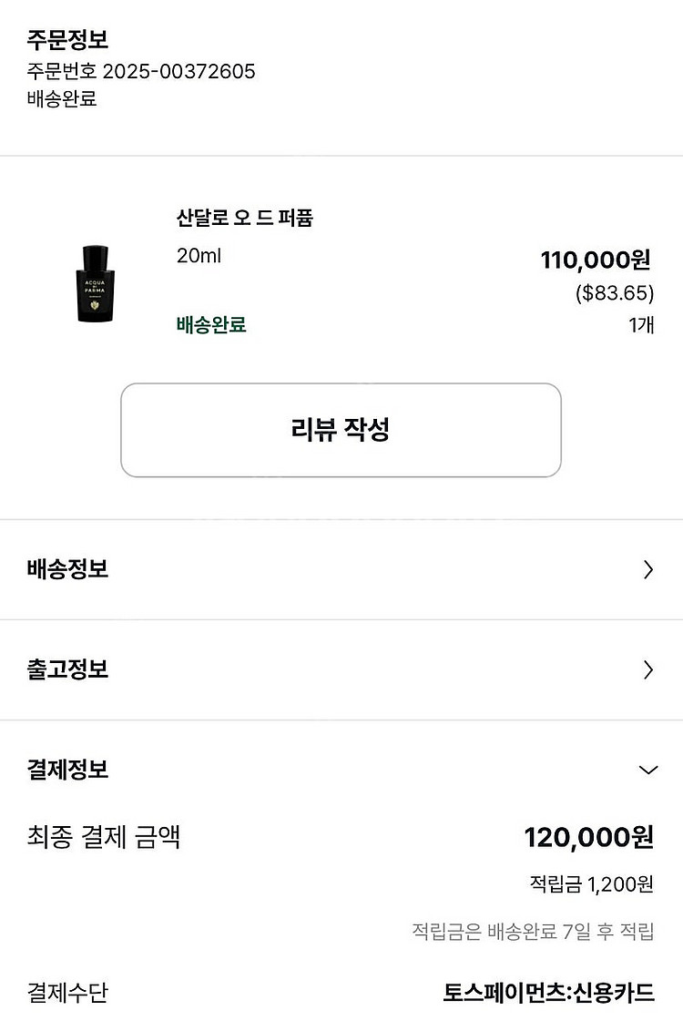Collapse 결제정보 with the down chevron

pos(648,771)
